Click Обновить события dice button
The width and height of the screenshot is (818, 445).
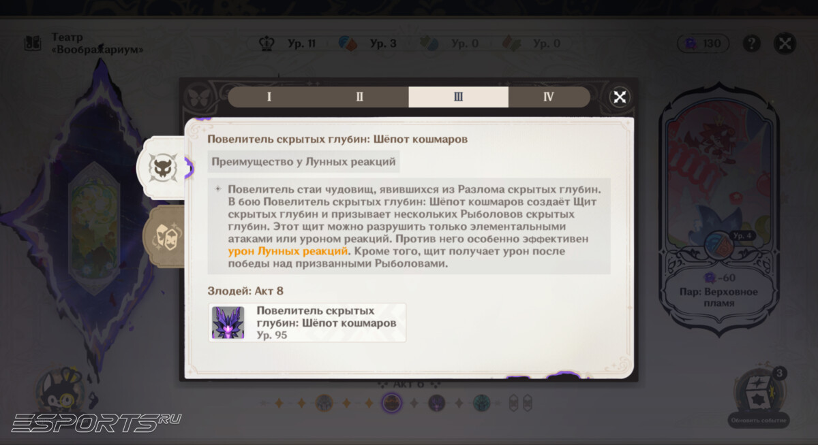(758, 398)
